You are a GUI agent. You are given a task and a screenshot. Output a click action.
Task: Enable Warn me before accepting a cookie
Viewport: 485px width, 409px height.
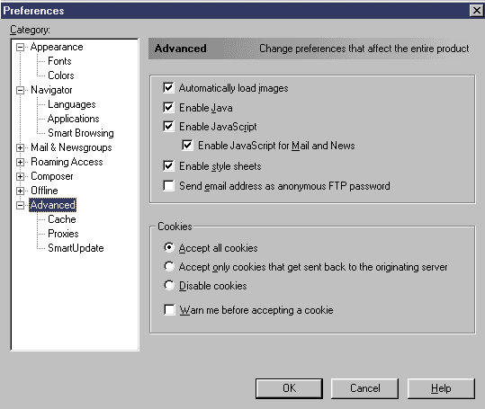tap(169, 310)
